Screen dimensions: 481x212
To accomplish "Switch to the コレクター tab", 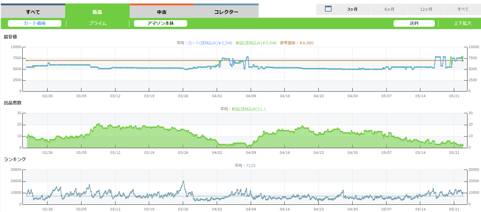I will coord(226,12).
